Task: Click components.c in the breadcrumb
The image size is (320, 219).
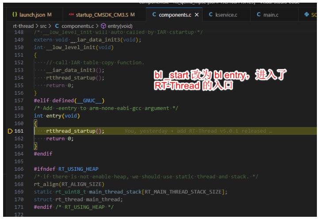Action: pyautogui.click(x=77, y=26)
